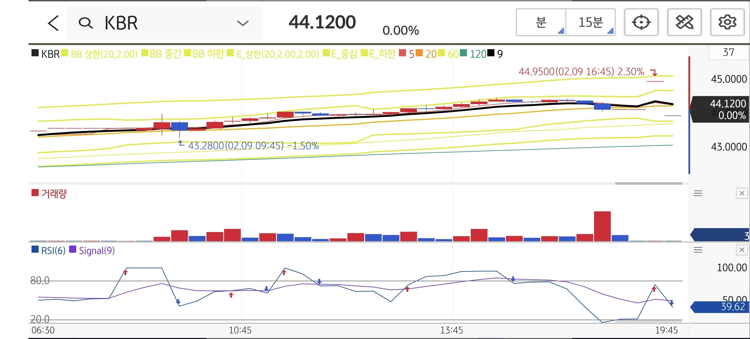The width and height of the screenshot is (750, 339).
Task: Click the search magnifier icon
Action: coord(86,23)
